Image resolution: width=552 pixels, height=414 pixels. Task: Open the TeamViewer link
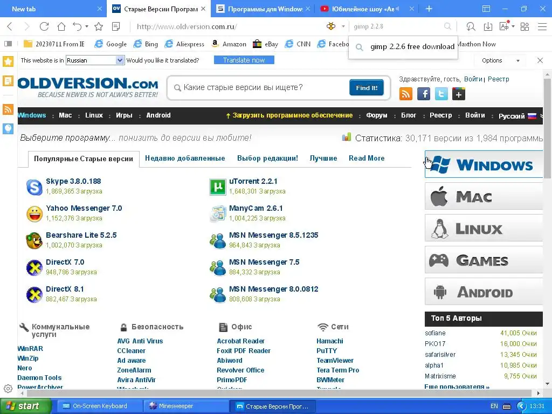pos(335,361)
